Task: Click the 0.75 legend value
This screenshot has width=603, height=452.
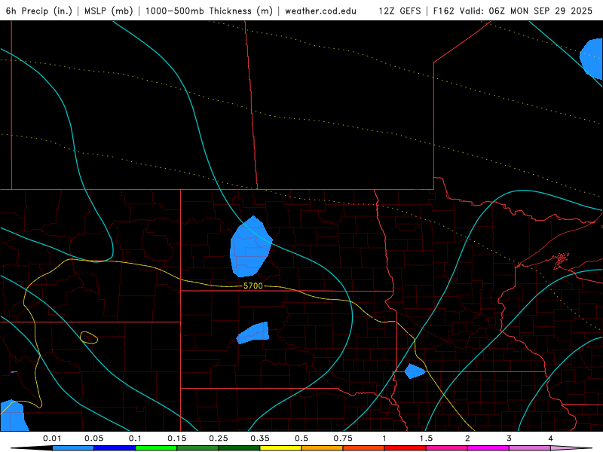Action: 343,438
